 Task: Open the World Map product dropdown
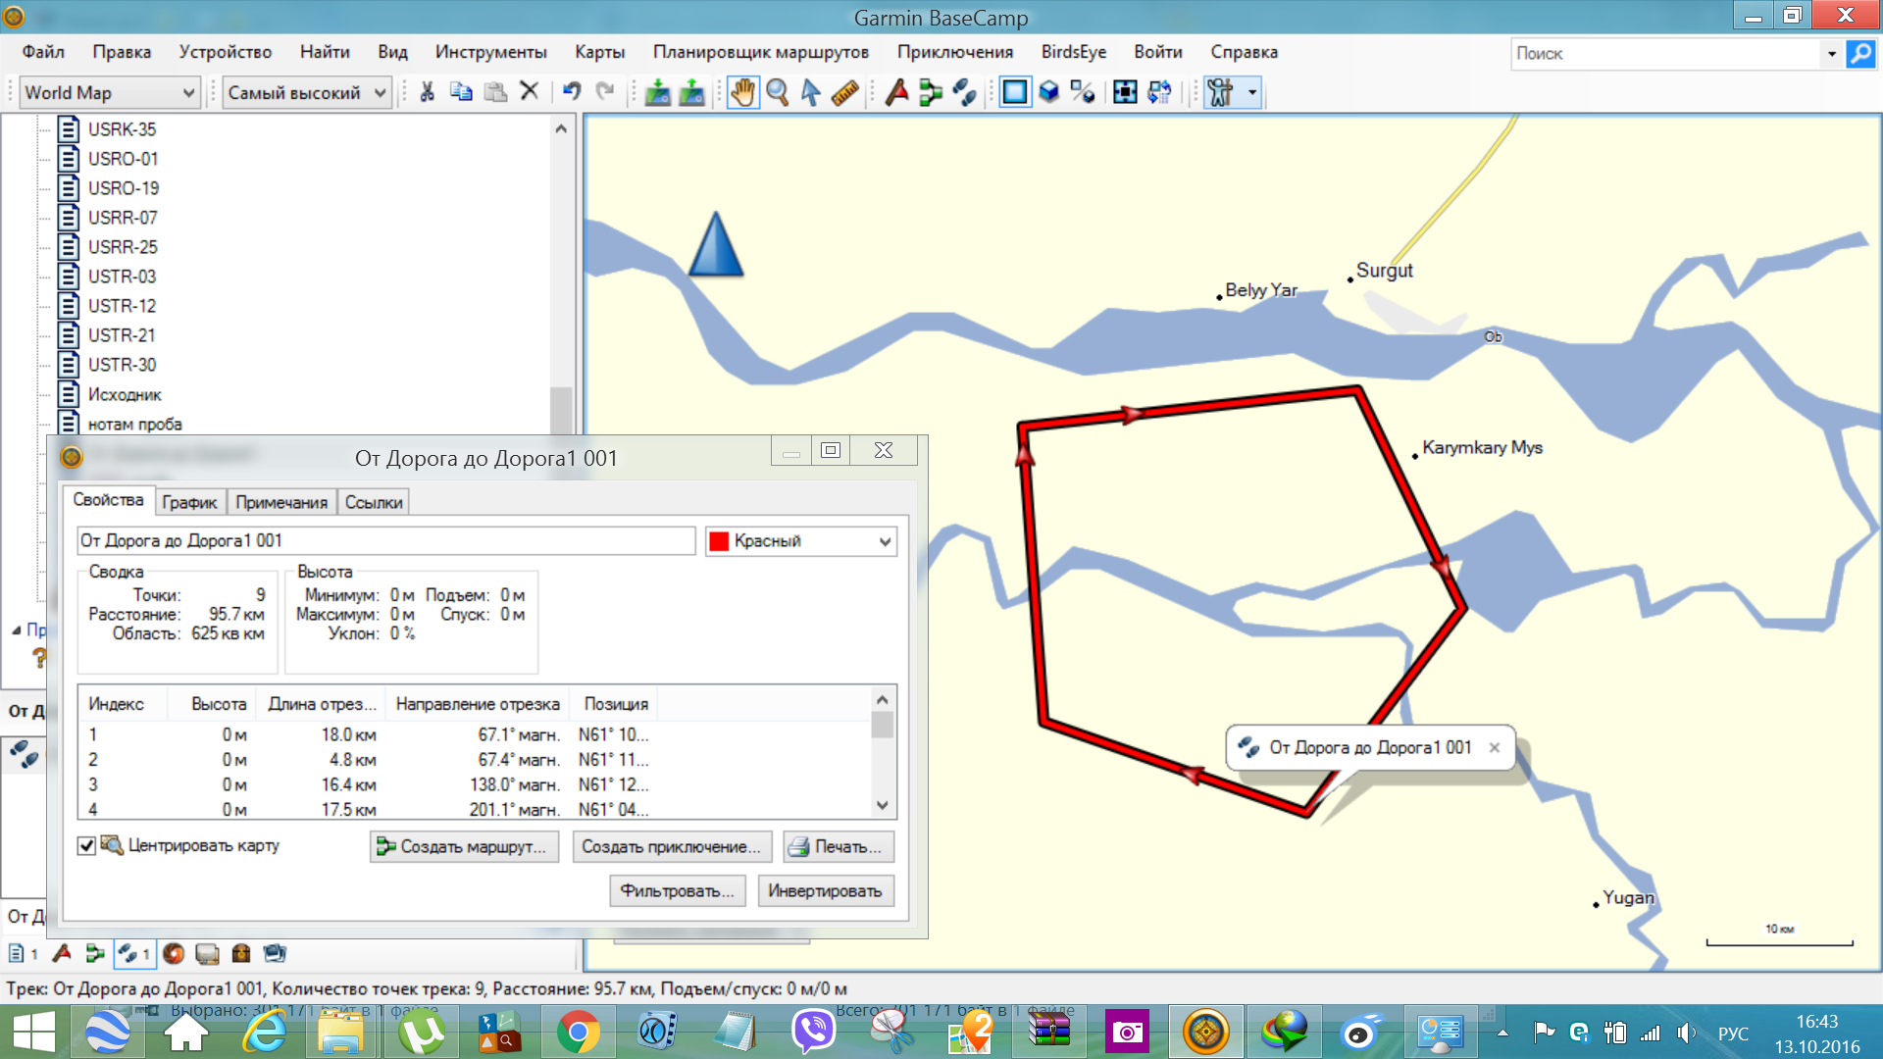(110, 92)
